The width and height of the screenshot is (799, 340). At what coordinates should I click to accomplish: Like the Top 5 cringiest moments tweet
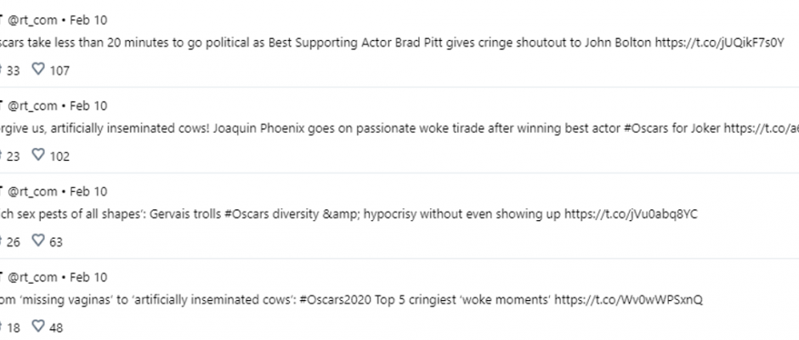pos(38,326)
